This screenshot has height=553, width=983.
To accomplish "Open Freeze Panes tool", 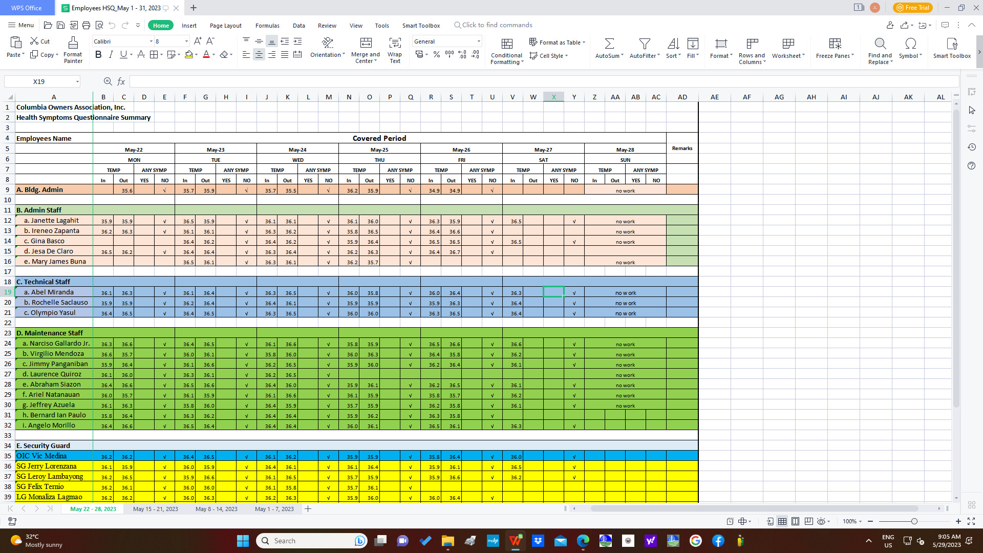I will click(x=835, y=44).
